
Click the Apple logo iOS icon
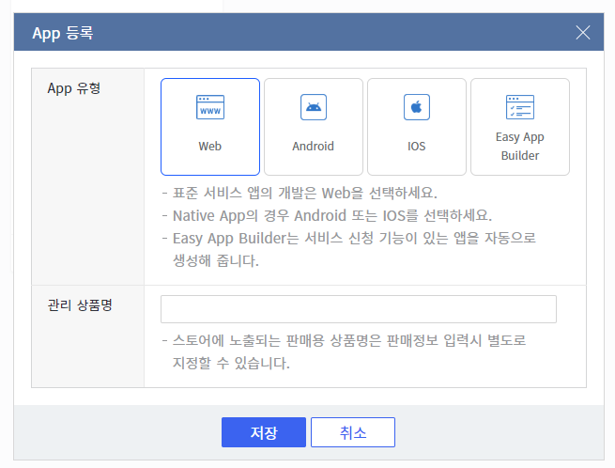[x=416, y=107]
